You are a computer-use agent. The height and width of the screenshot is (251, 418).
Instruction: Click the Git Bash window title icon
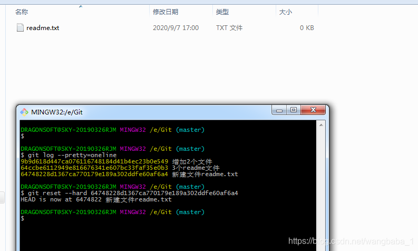point(24,112)
